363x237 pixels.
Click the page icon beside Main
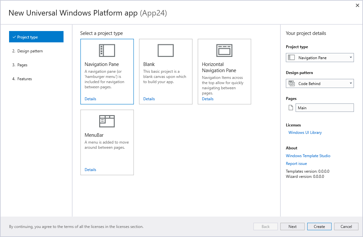point(291,108)
